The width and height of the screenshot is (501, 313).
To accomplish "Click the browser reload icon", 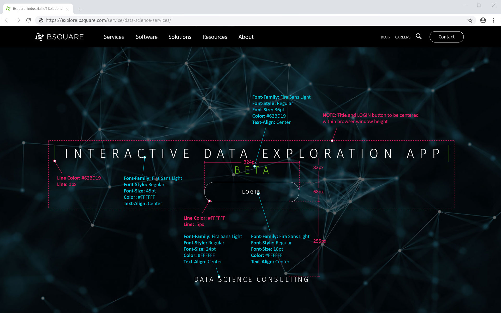I will click(x=29, y=20).
